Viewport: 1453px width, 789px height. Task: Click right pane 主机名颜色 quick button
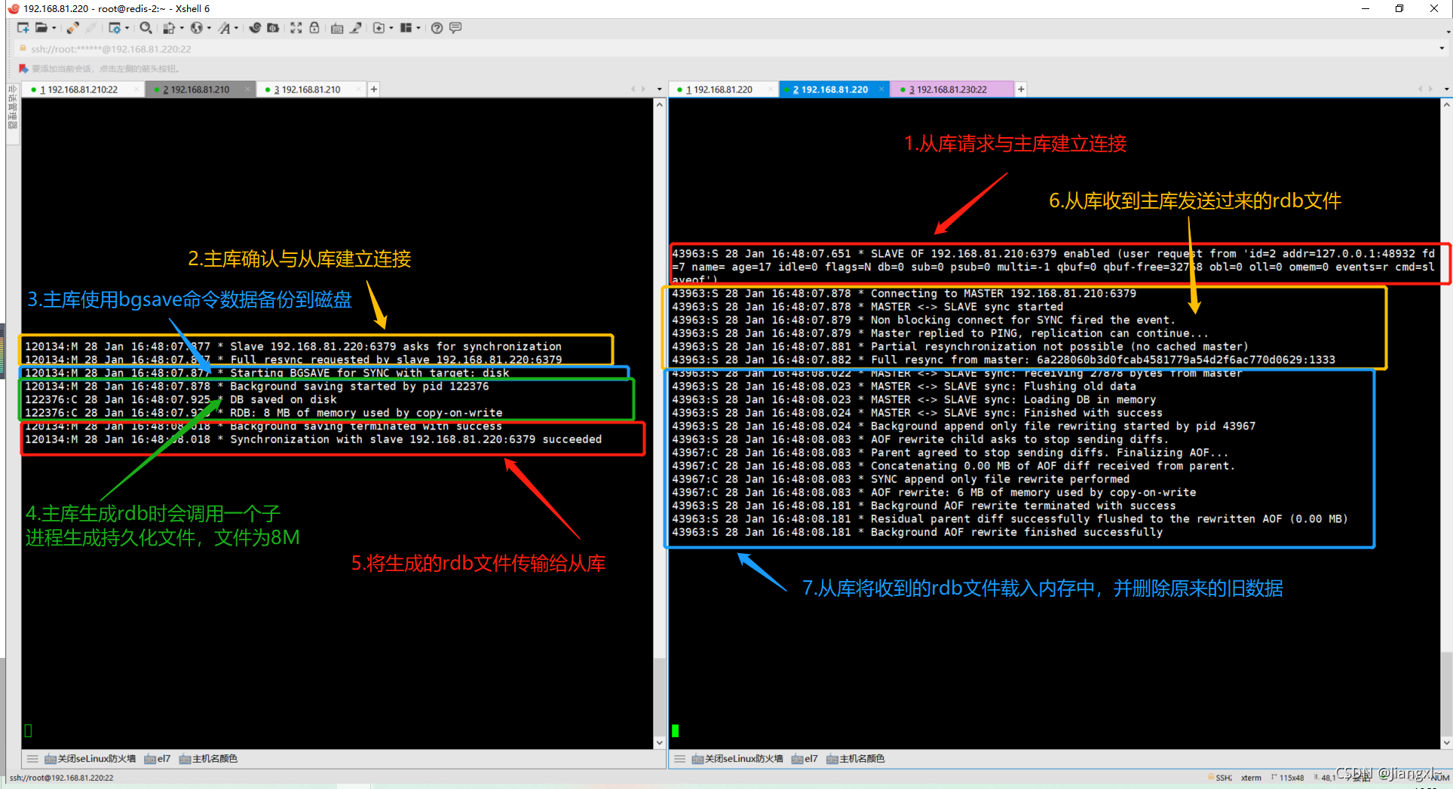pyautogui.click(x=855, y=759)
